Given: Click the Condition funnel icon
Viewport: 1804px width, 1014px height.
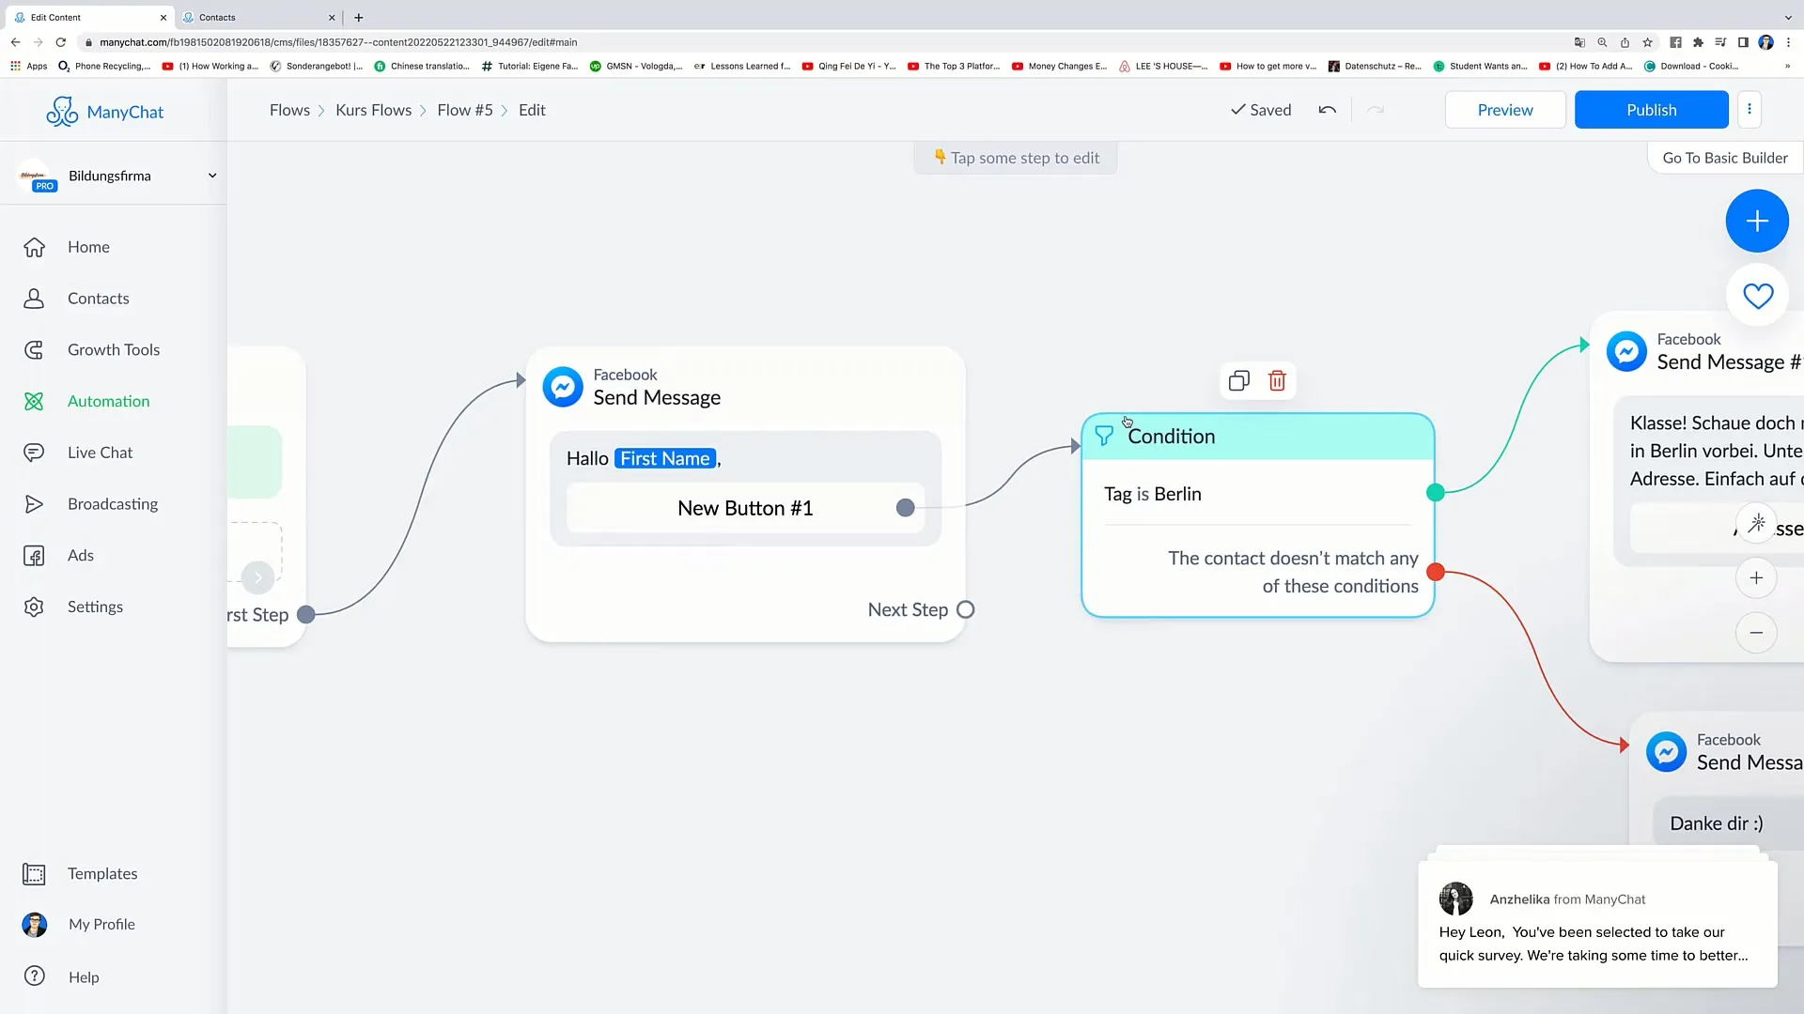Looking at the screenshot, I should [x=1104, y=437].
